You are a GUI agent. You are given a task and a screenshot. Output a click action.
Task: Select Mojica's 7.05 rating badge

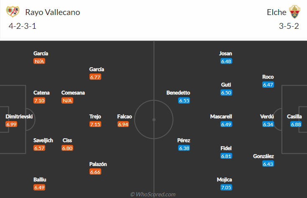226,188
